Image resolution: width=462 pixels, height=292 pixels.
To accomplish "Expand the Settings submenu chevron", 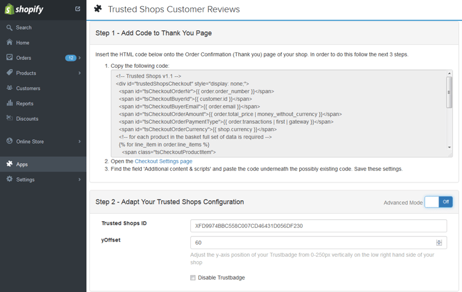I will [79, 179].
